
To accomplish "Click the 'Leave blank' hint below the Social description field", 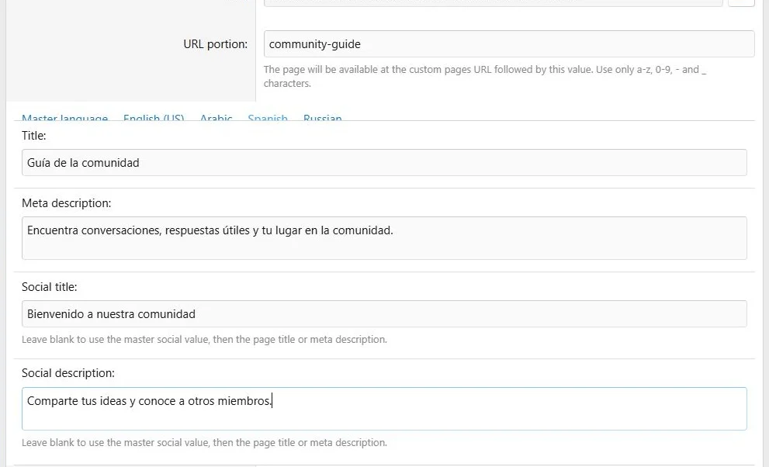I will (x=204, y=443).
